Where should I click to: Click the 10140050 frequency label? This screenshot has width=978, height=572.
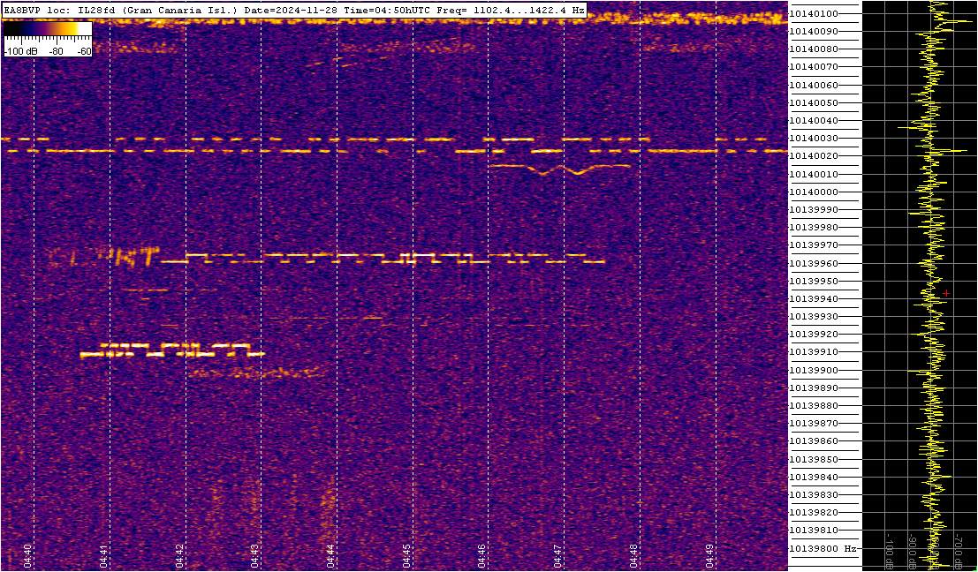(814, 102)
